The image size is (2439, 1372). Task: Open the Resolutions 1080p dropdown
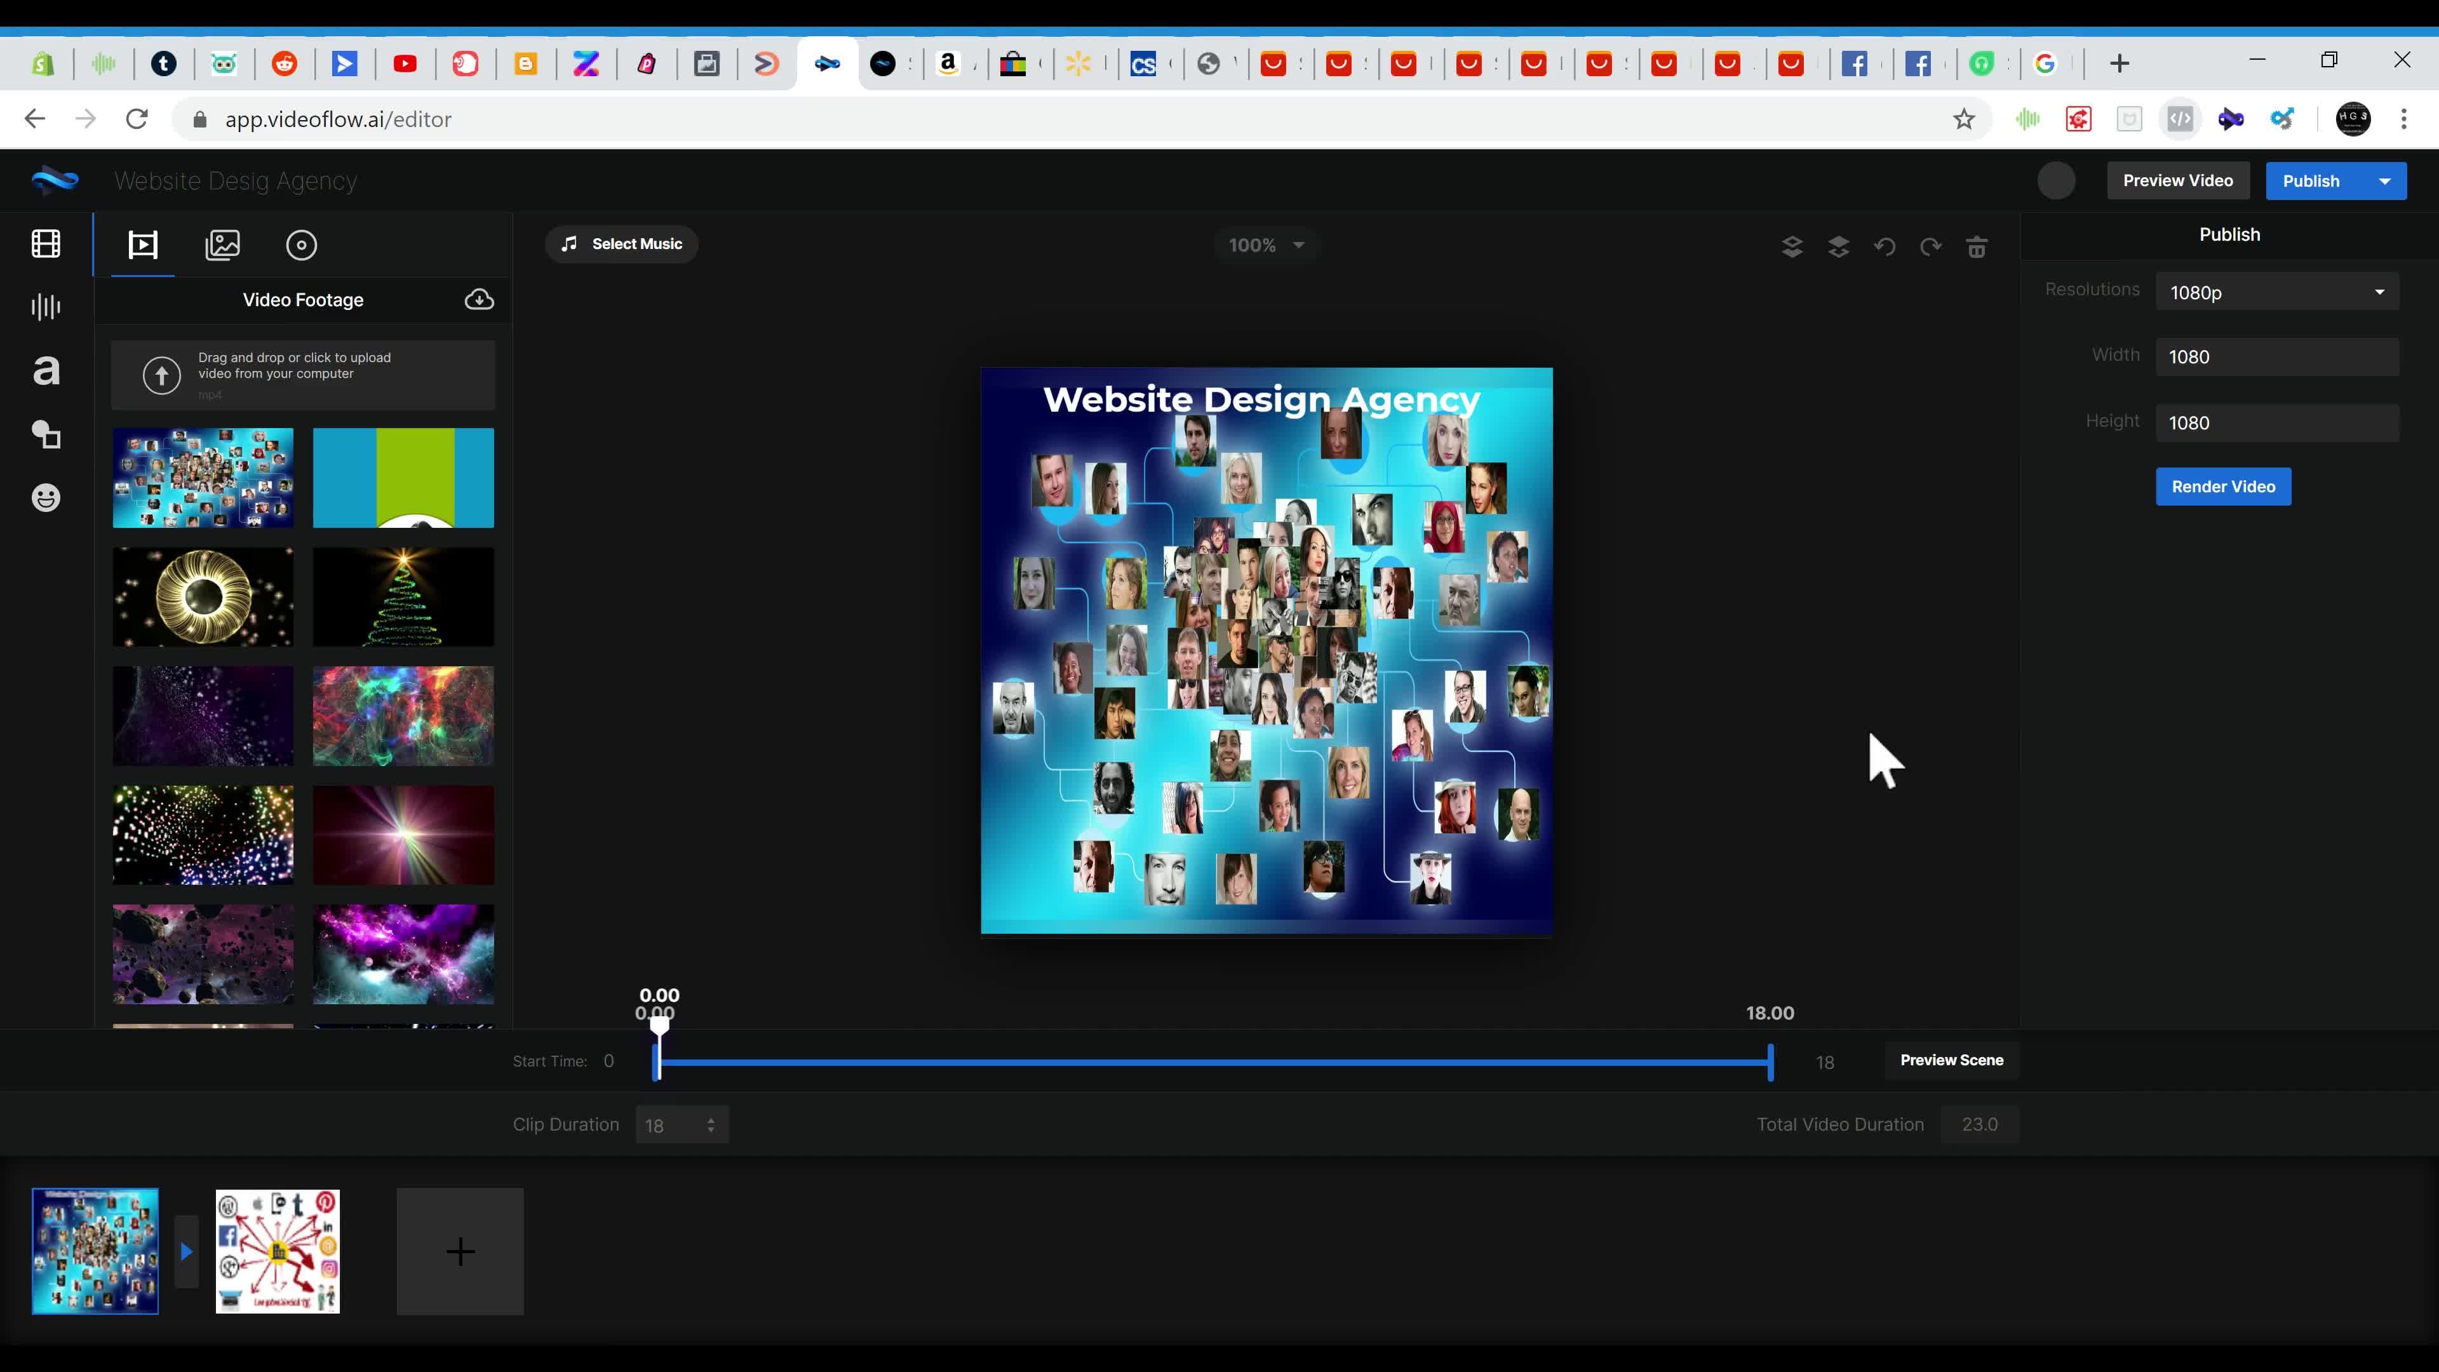(x=2277, y=293)
